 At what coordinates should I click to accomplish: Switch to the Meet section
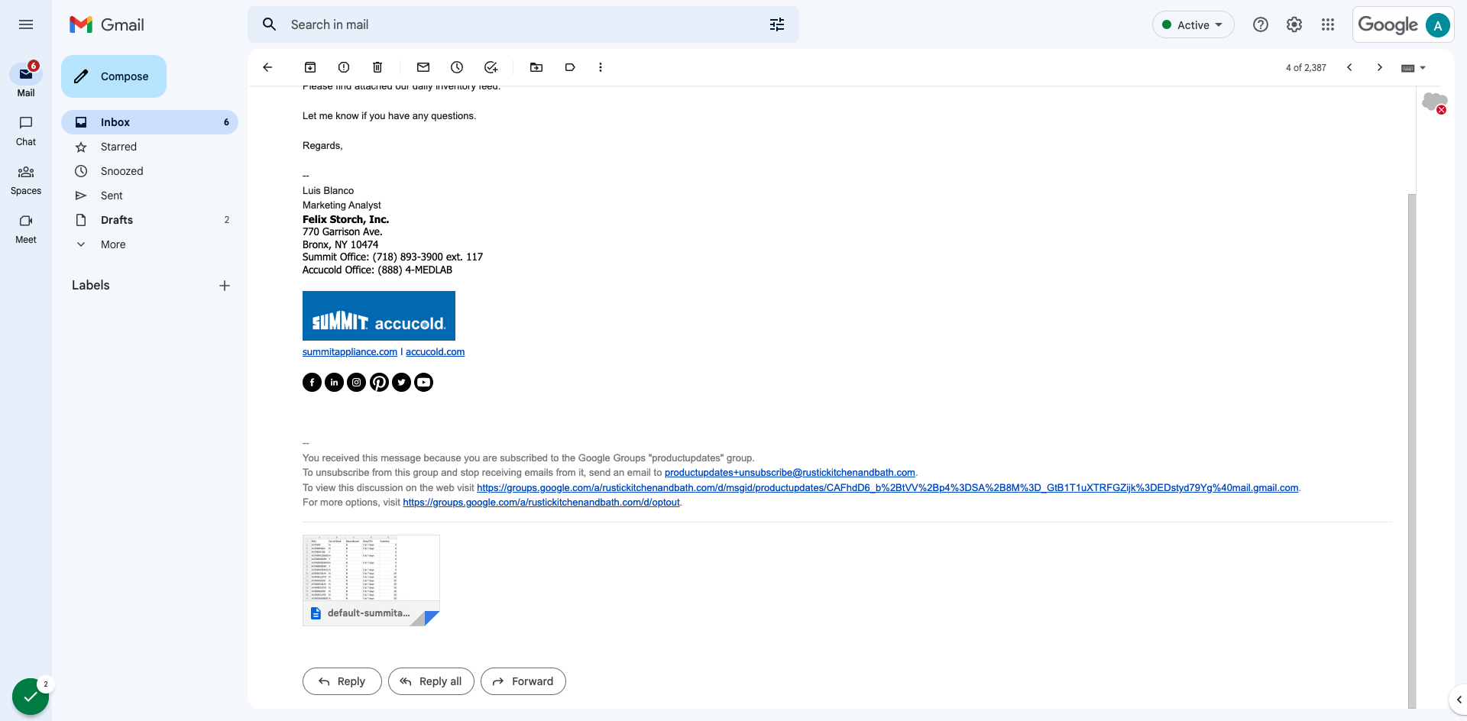pyautogui.click(x=26, y=229)
